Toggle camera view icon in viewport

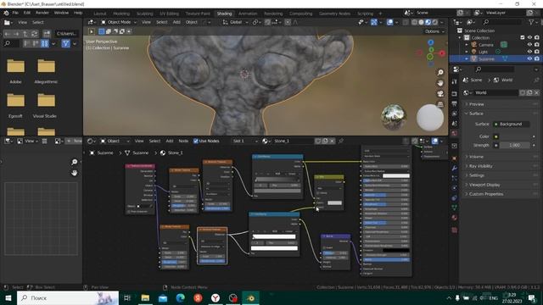440,94
